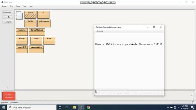Select the calval class box

[30, 15]
